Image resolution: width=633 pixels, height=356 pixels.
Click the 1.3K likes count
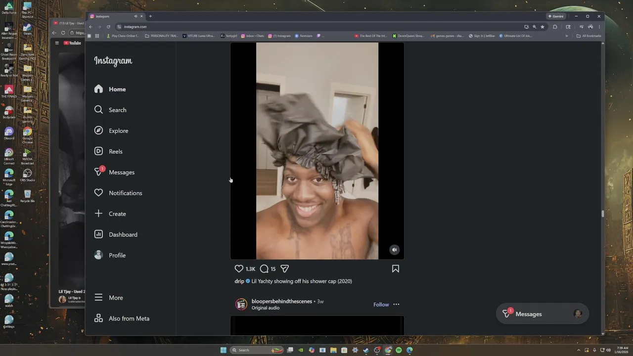point(250,269)
